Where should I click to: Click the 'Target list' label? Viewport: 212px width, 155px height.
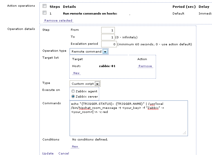(50, 58)
